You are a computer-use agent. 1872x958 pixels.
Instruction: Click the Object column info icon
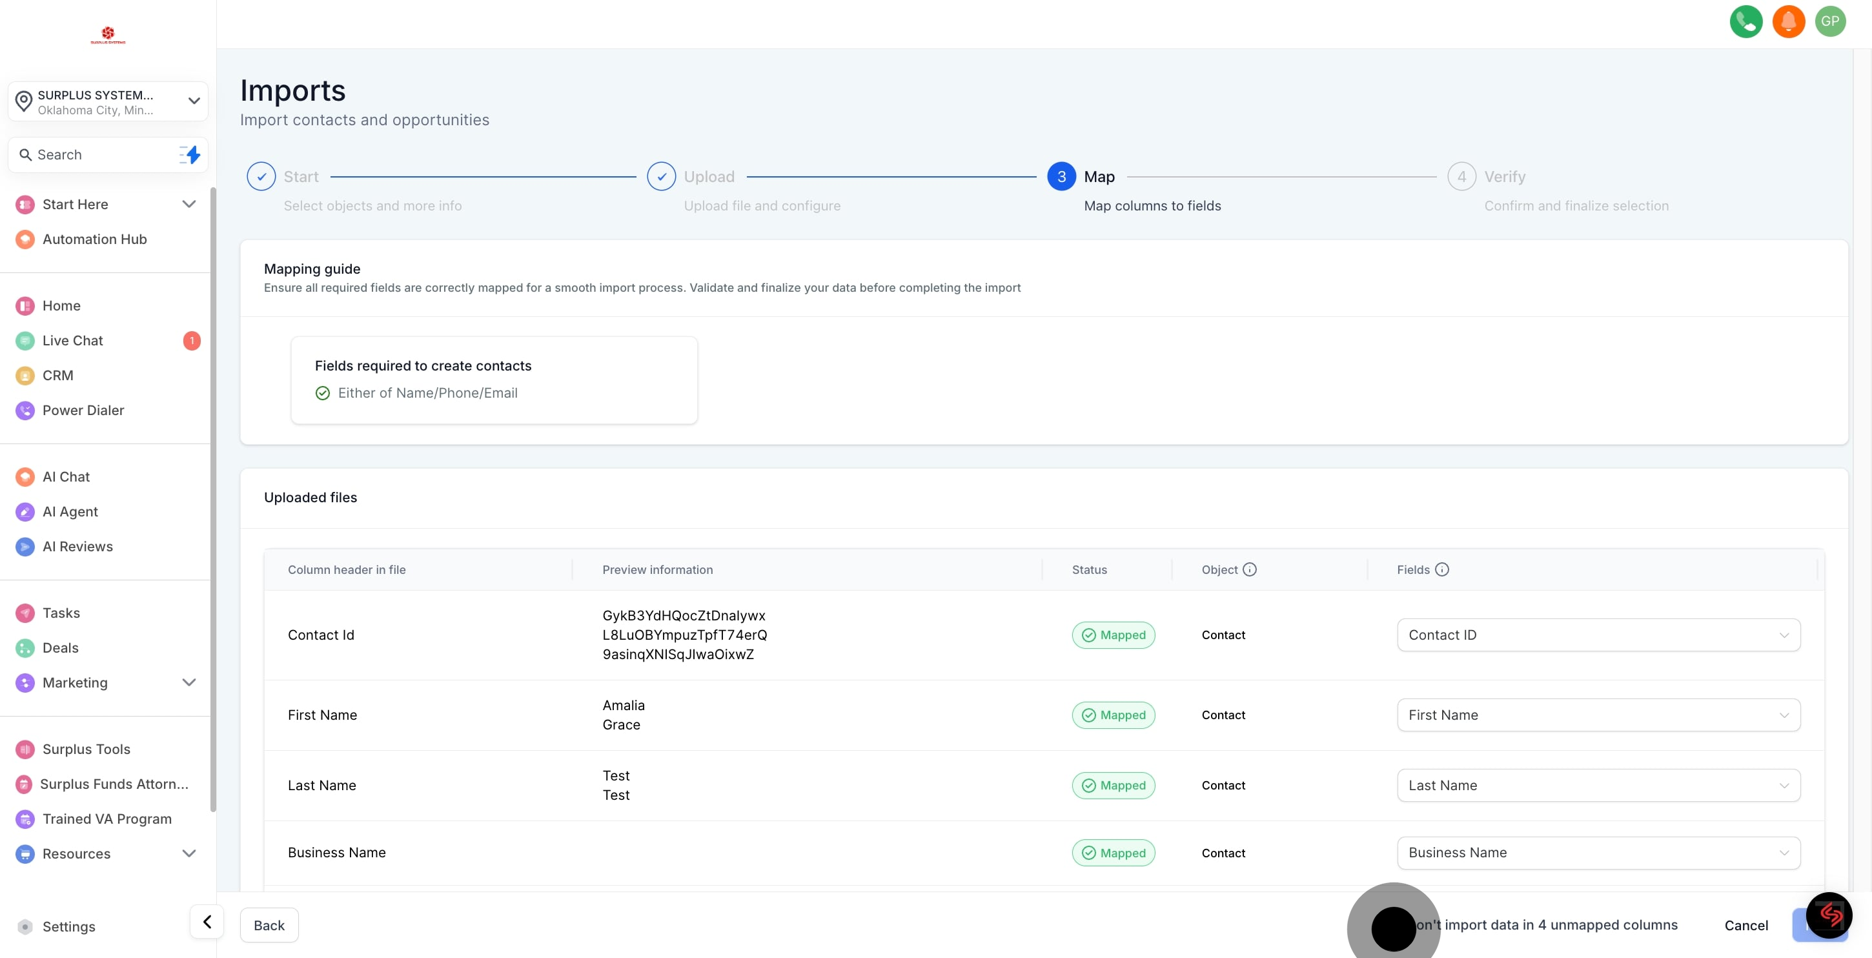click(1249, 570)
